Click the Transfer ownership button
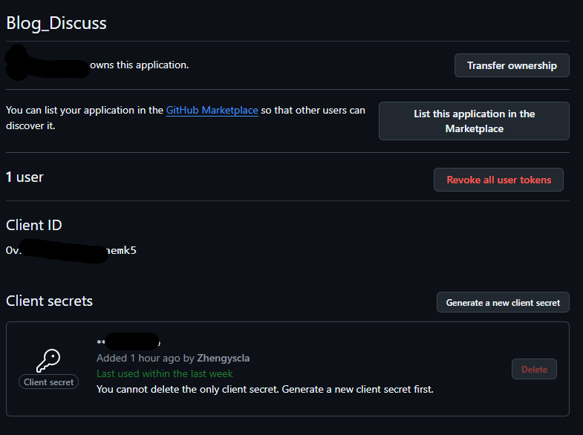Screen dimensions: 583x435 pyautogui.click(x=512, y=65)
